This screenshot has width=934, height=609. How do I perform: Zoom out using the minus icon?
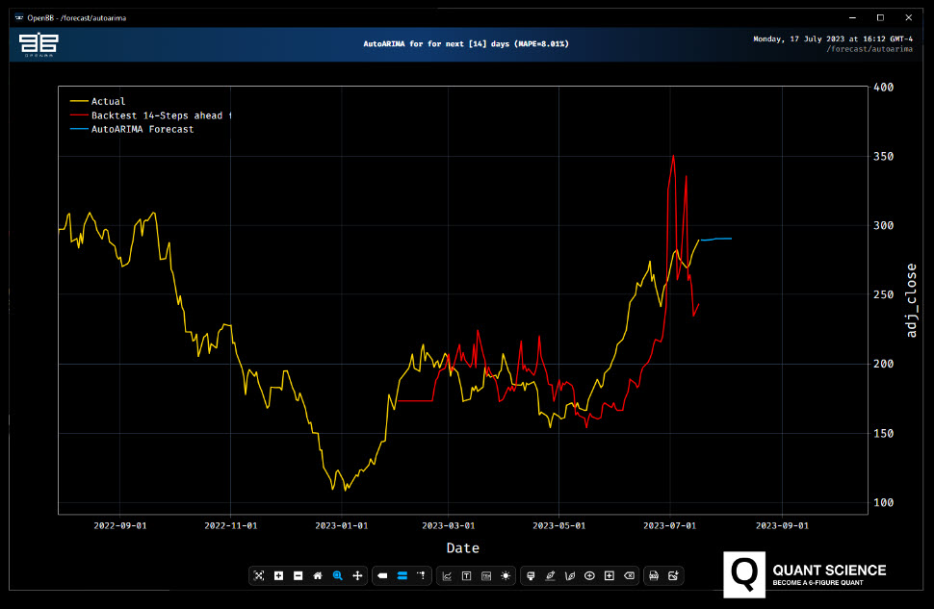coord(298,575)
